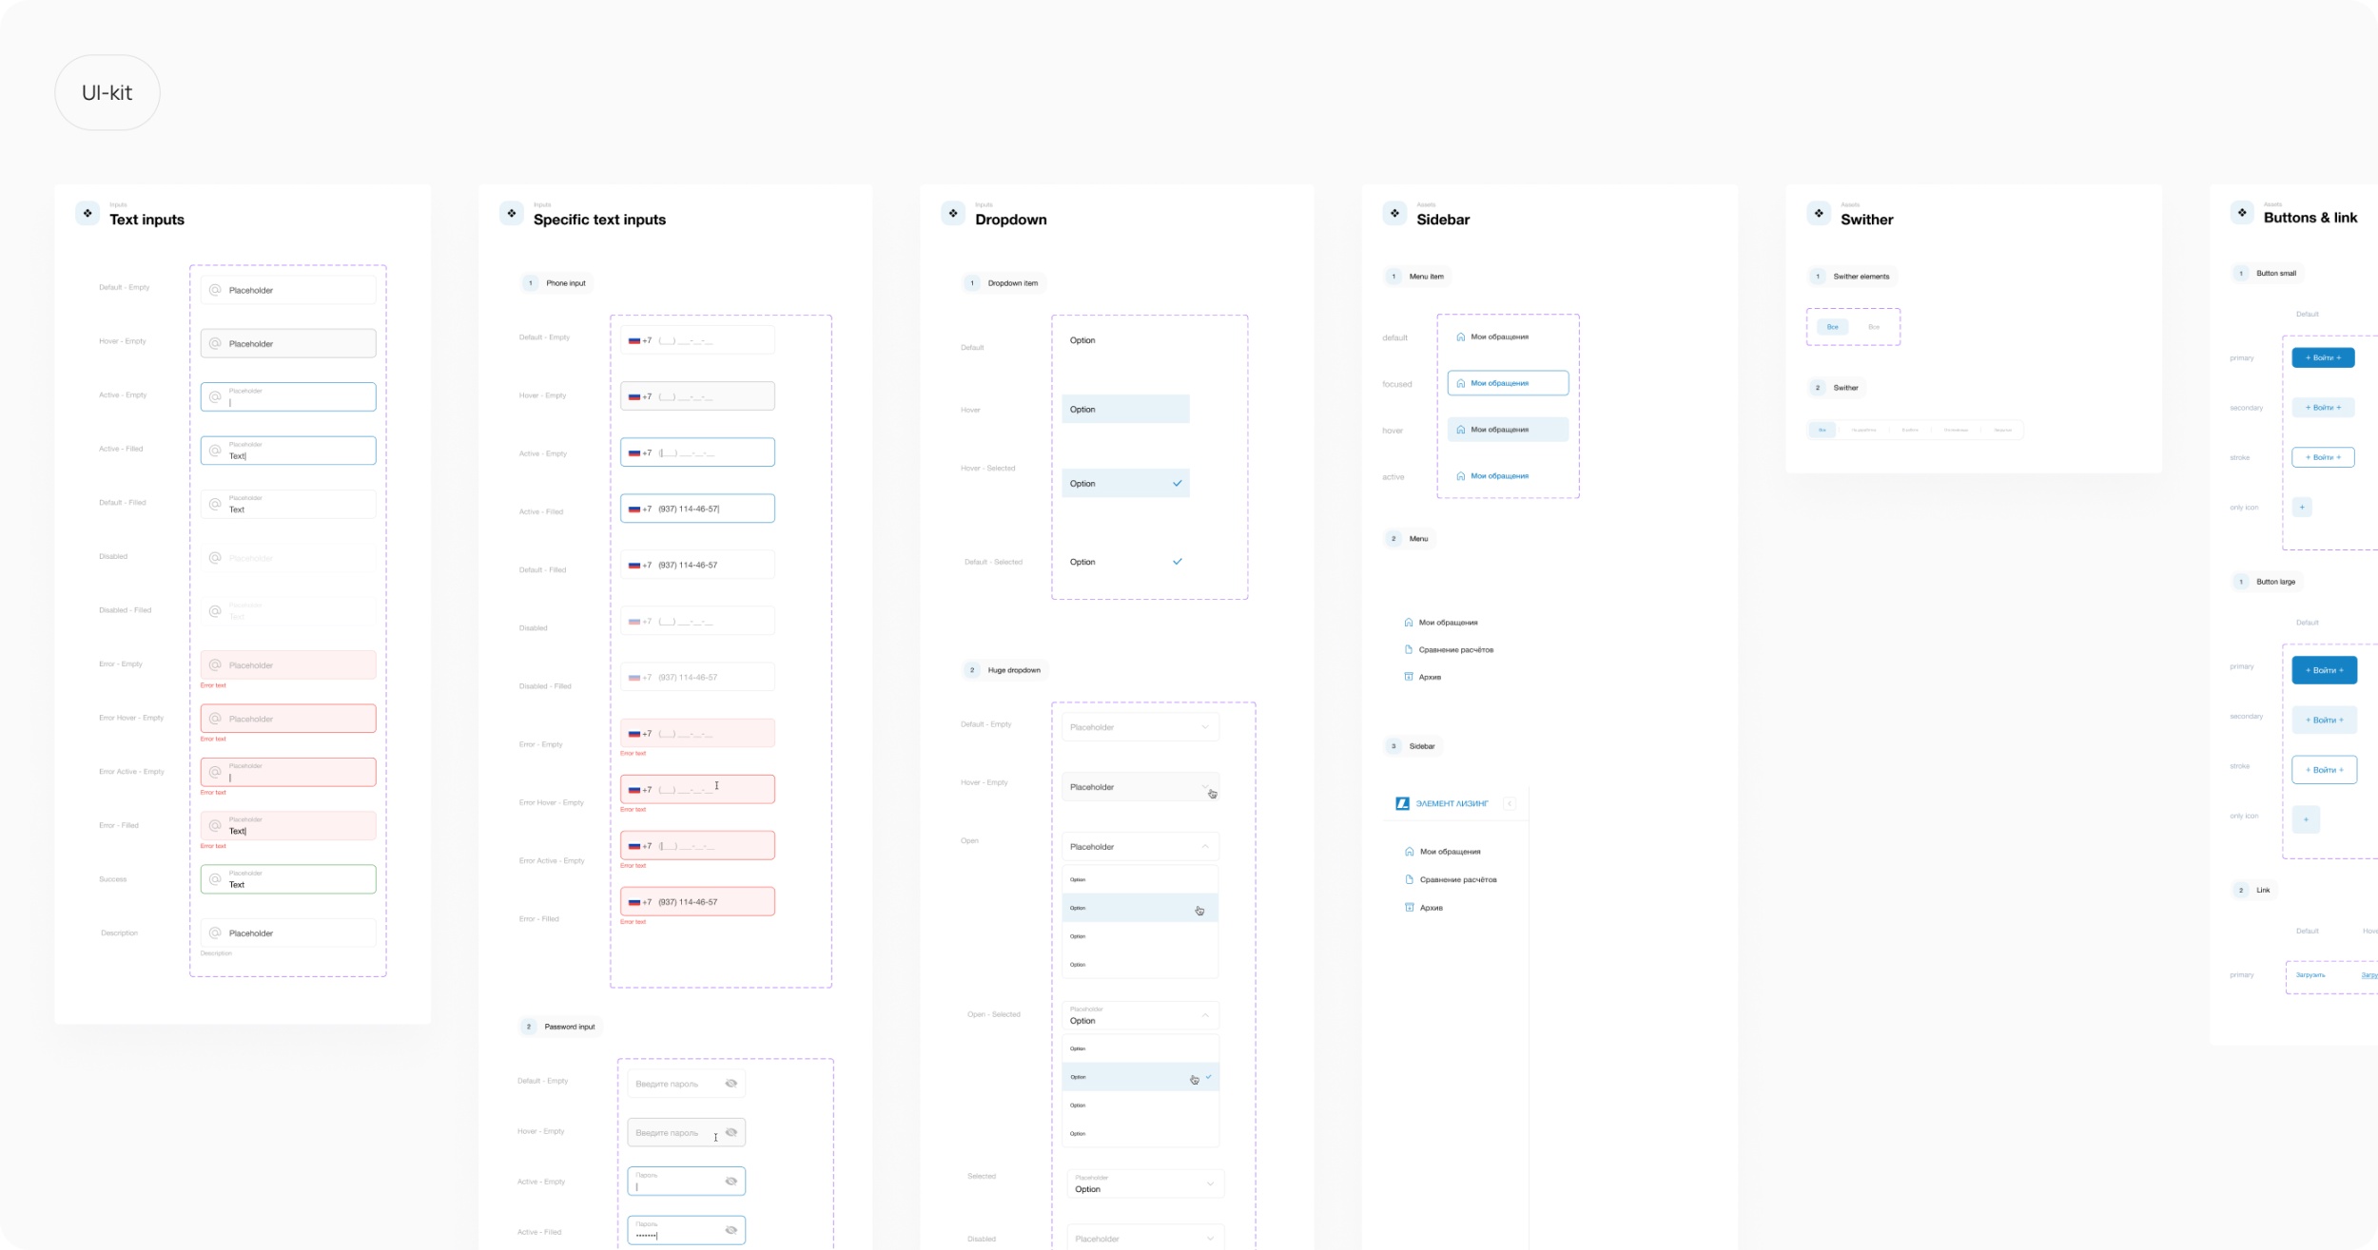
Task: Click the component icon beside Dropdown title
Action: (953, 213)
